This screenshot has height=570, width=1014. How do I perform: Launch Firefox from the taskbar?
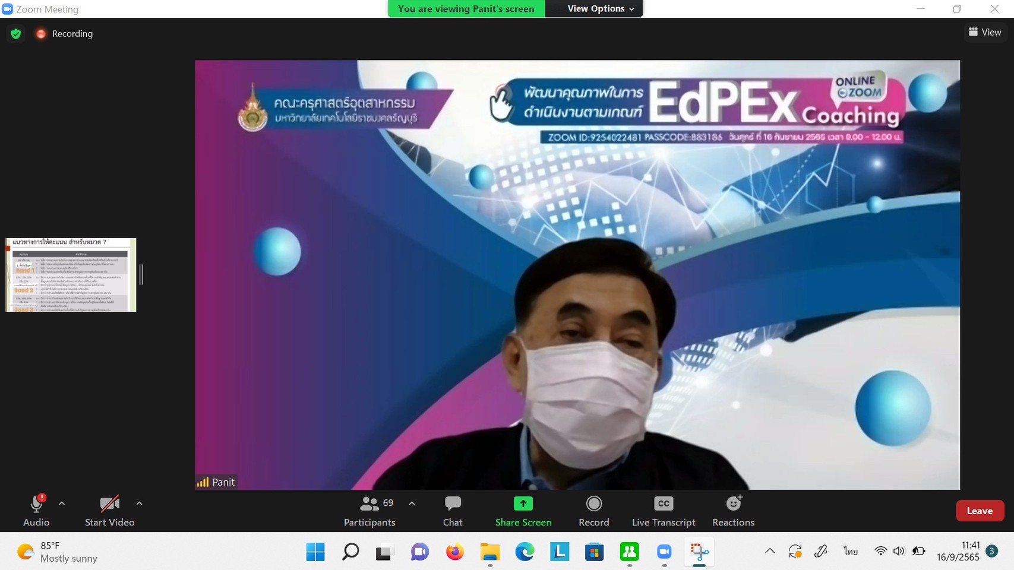click(455, 552)
